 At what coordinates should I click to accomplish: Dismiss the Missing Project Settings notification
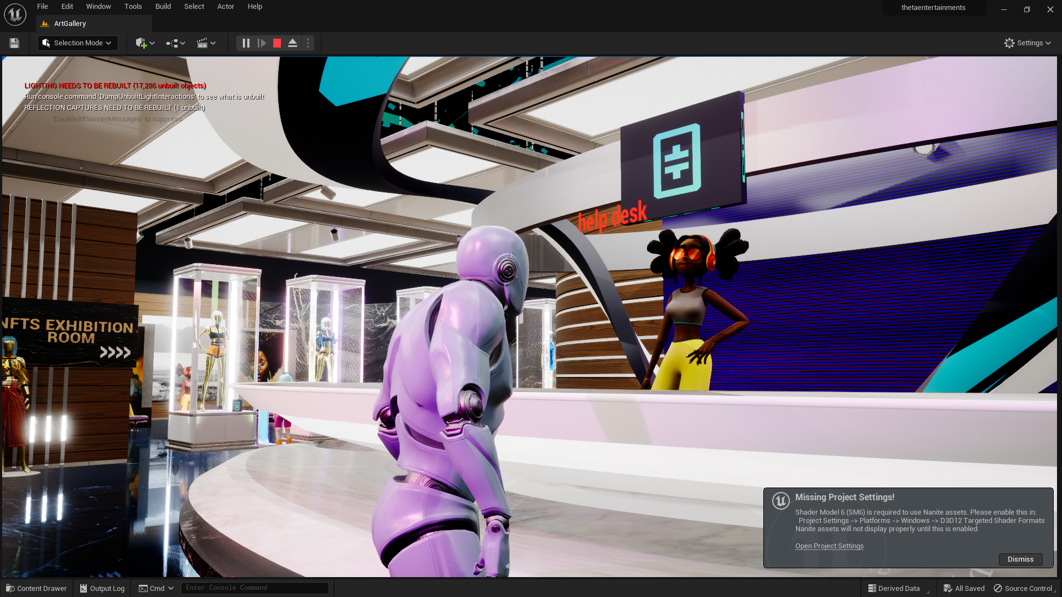(x=1020, y=559)
